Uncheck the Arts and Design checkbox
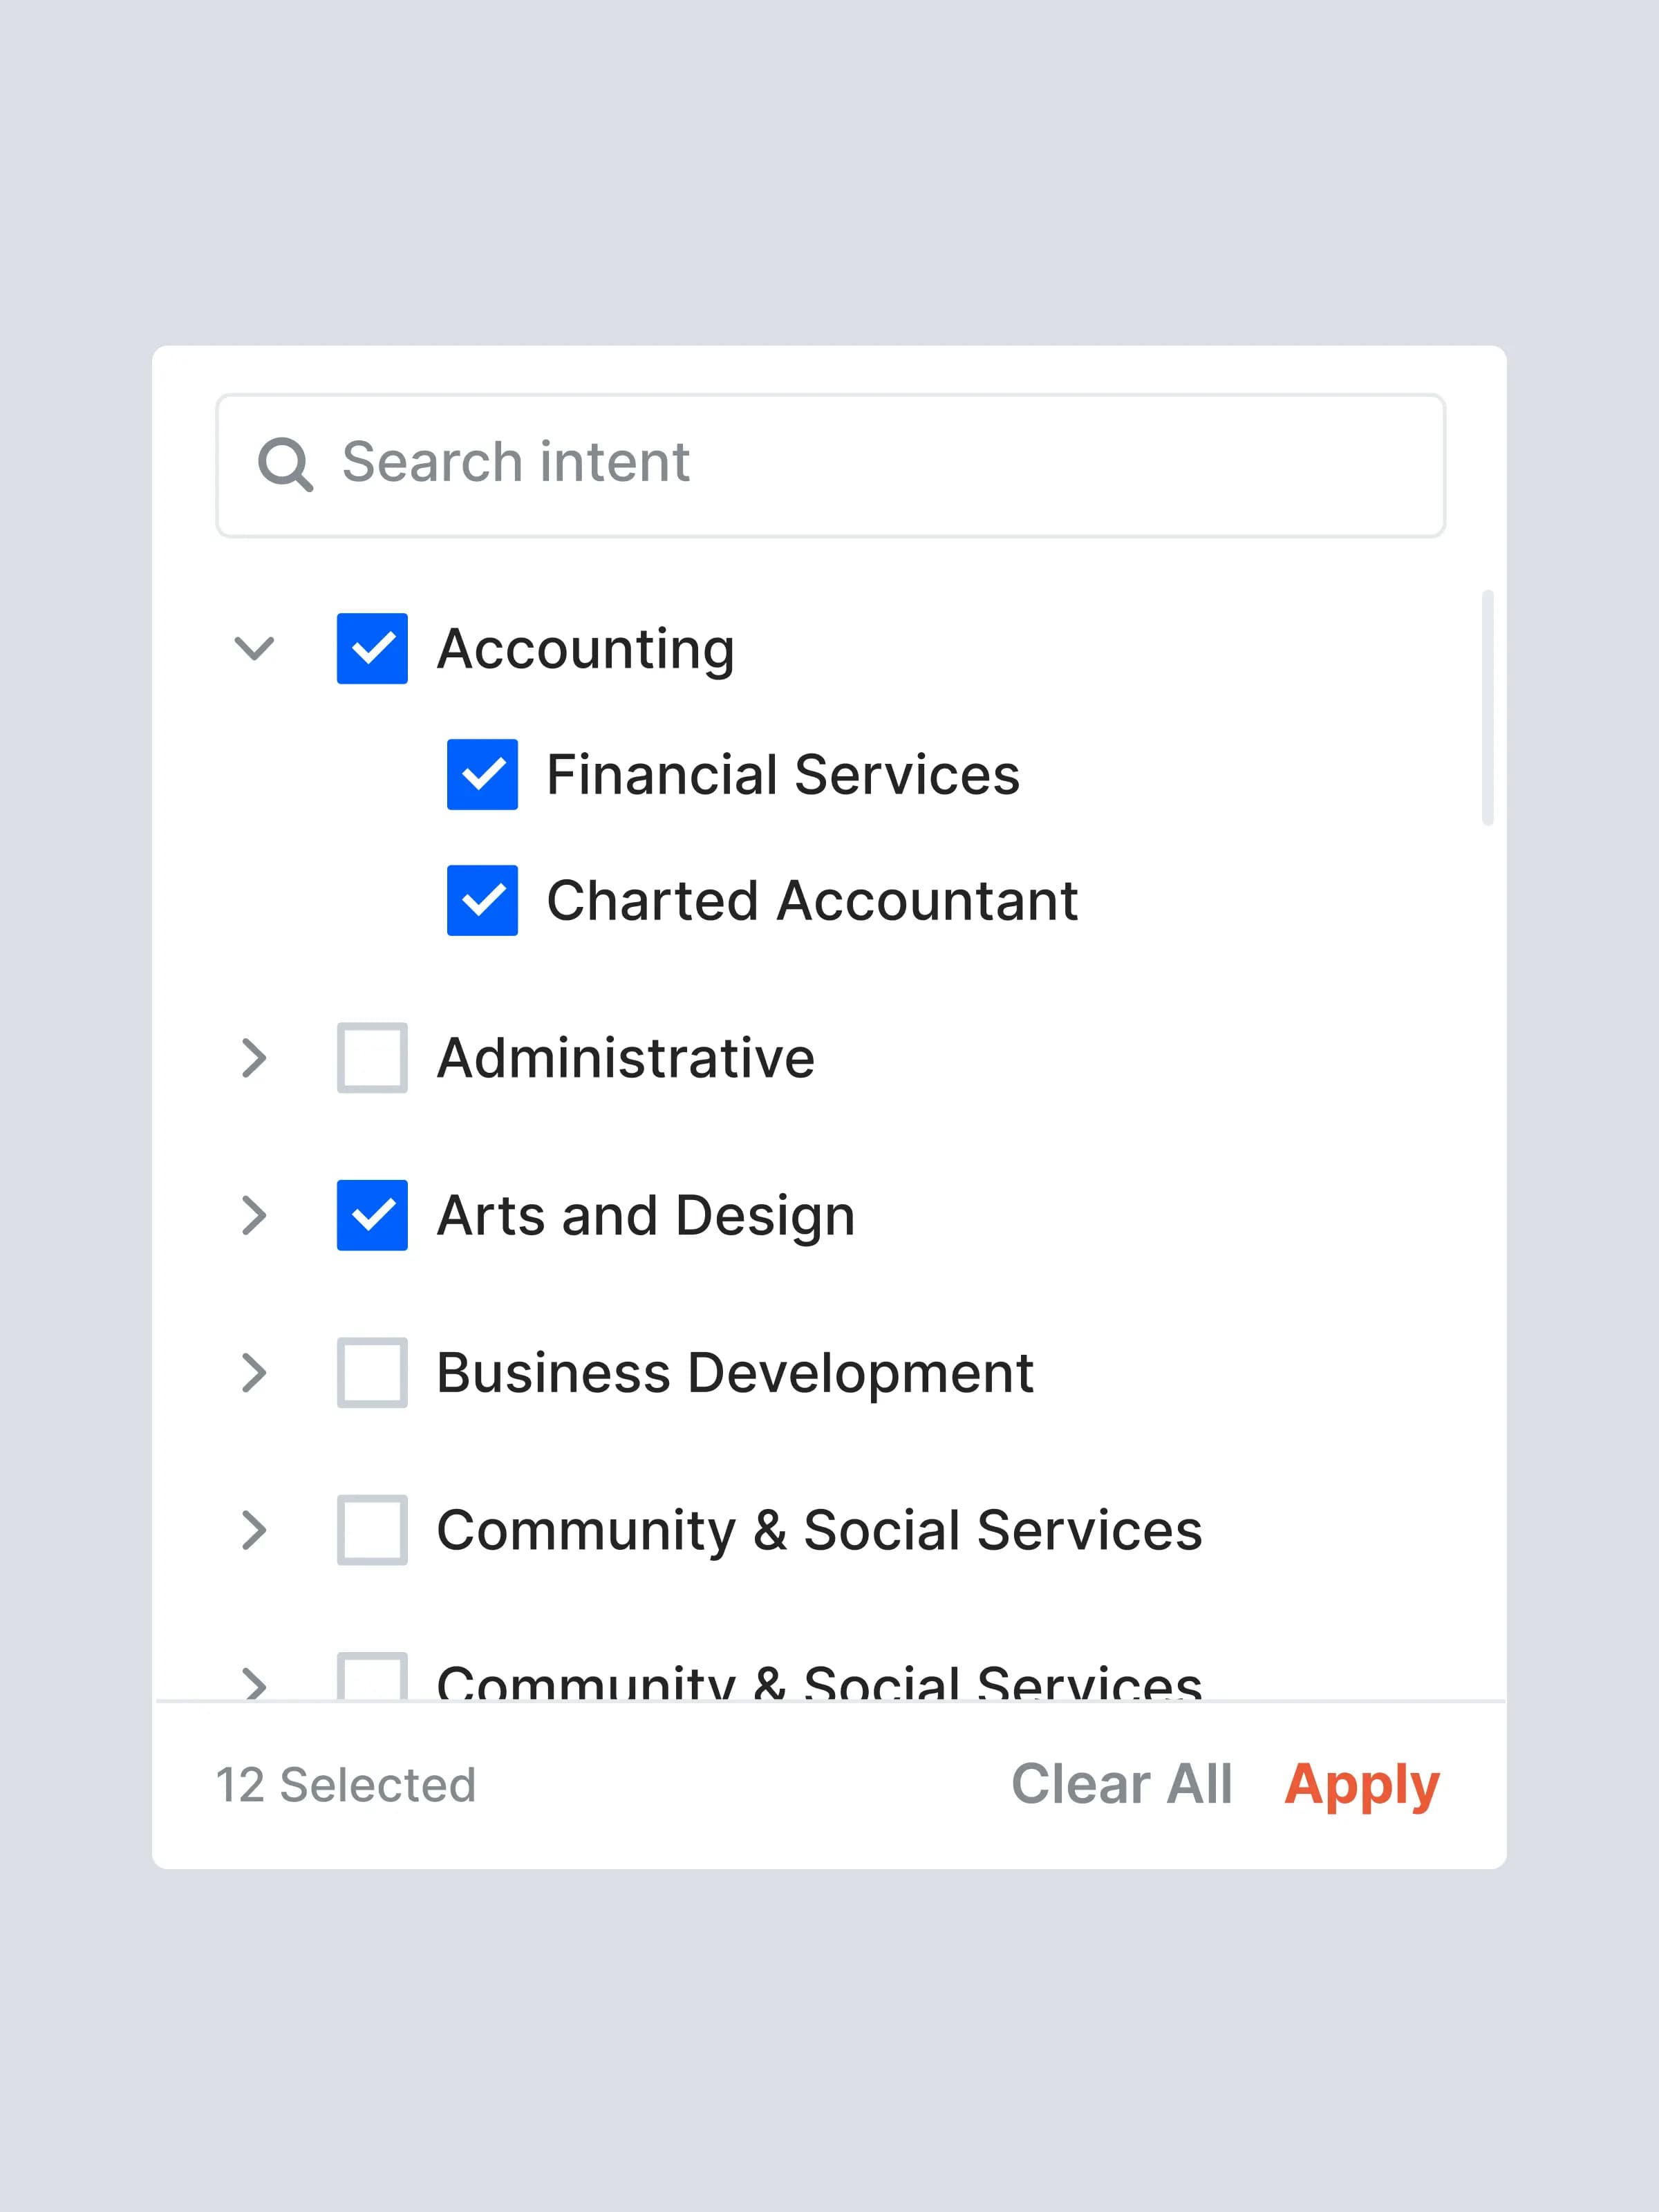Image resolution: width=1659 pixels, height=2212 pixels. click(372, 1216)
